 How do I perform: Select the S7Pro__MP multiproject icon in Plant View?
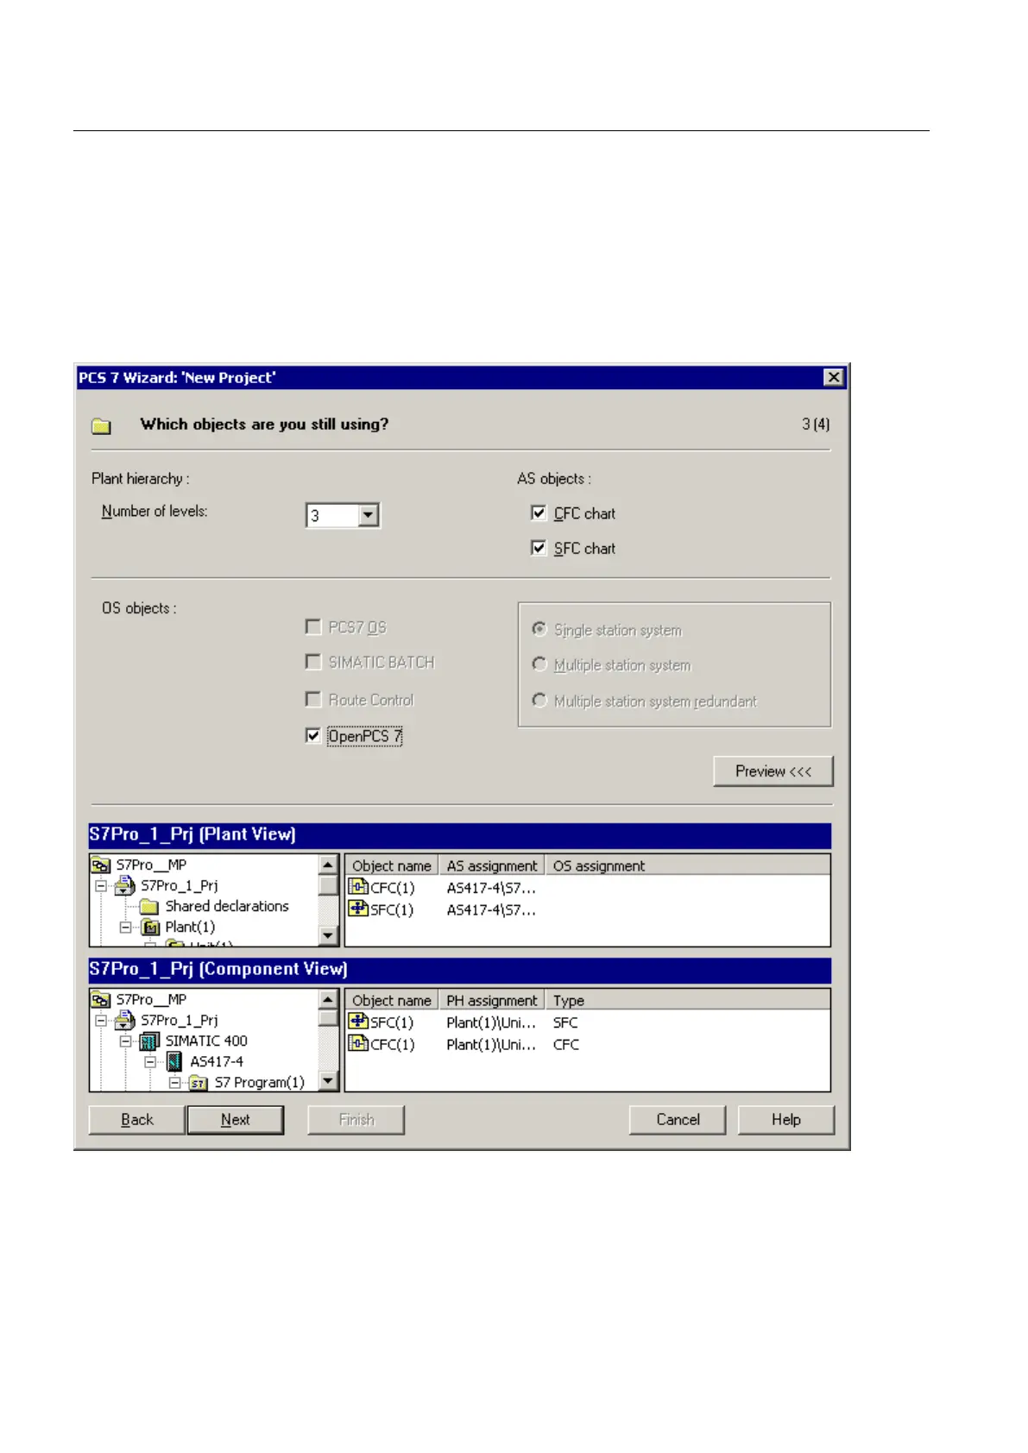[x=101, y=865]
